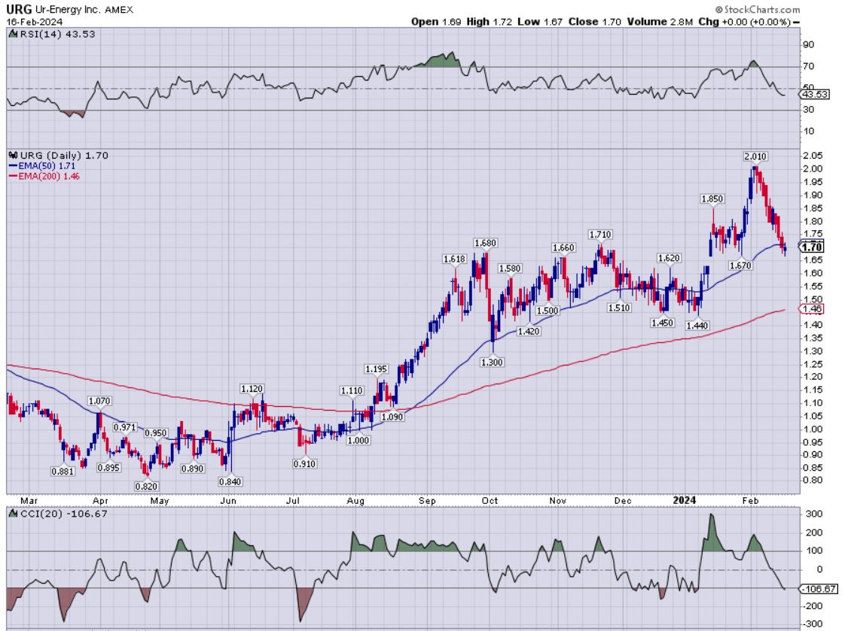Screen dimensions: 845x631
Task: Click the CCI(20) -106.67 indicator label
Action: (63, 514)
